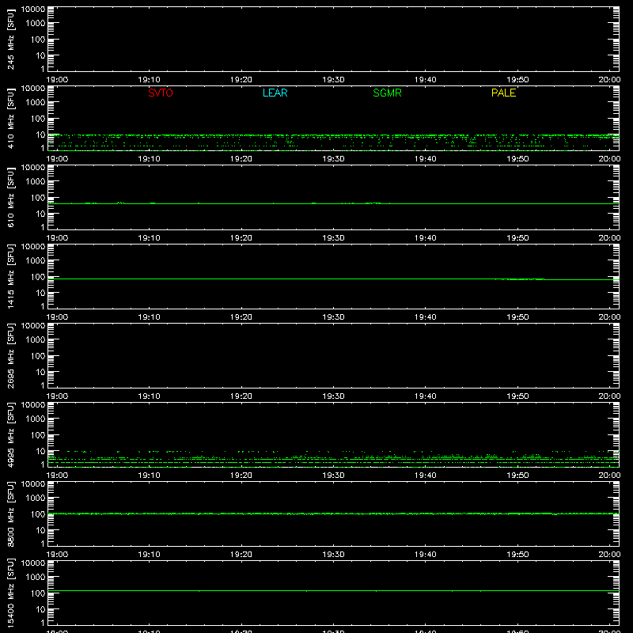Viewport: 633px width, 633px height.
Task: Click 20:00 under the 245 MHz panel
Action: (x=609, y=80)
